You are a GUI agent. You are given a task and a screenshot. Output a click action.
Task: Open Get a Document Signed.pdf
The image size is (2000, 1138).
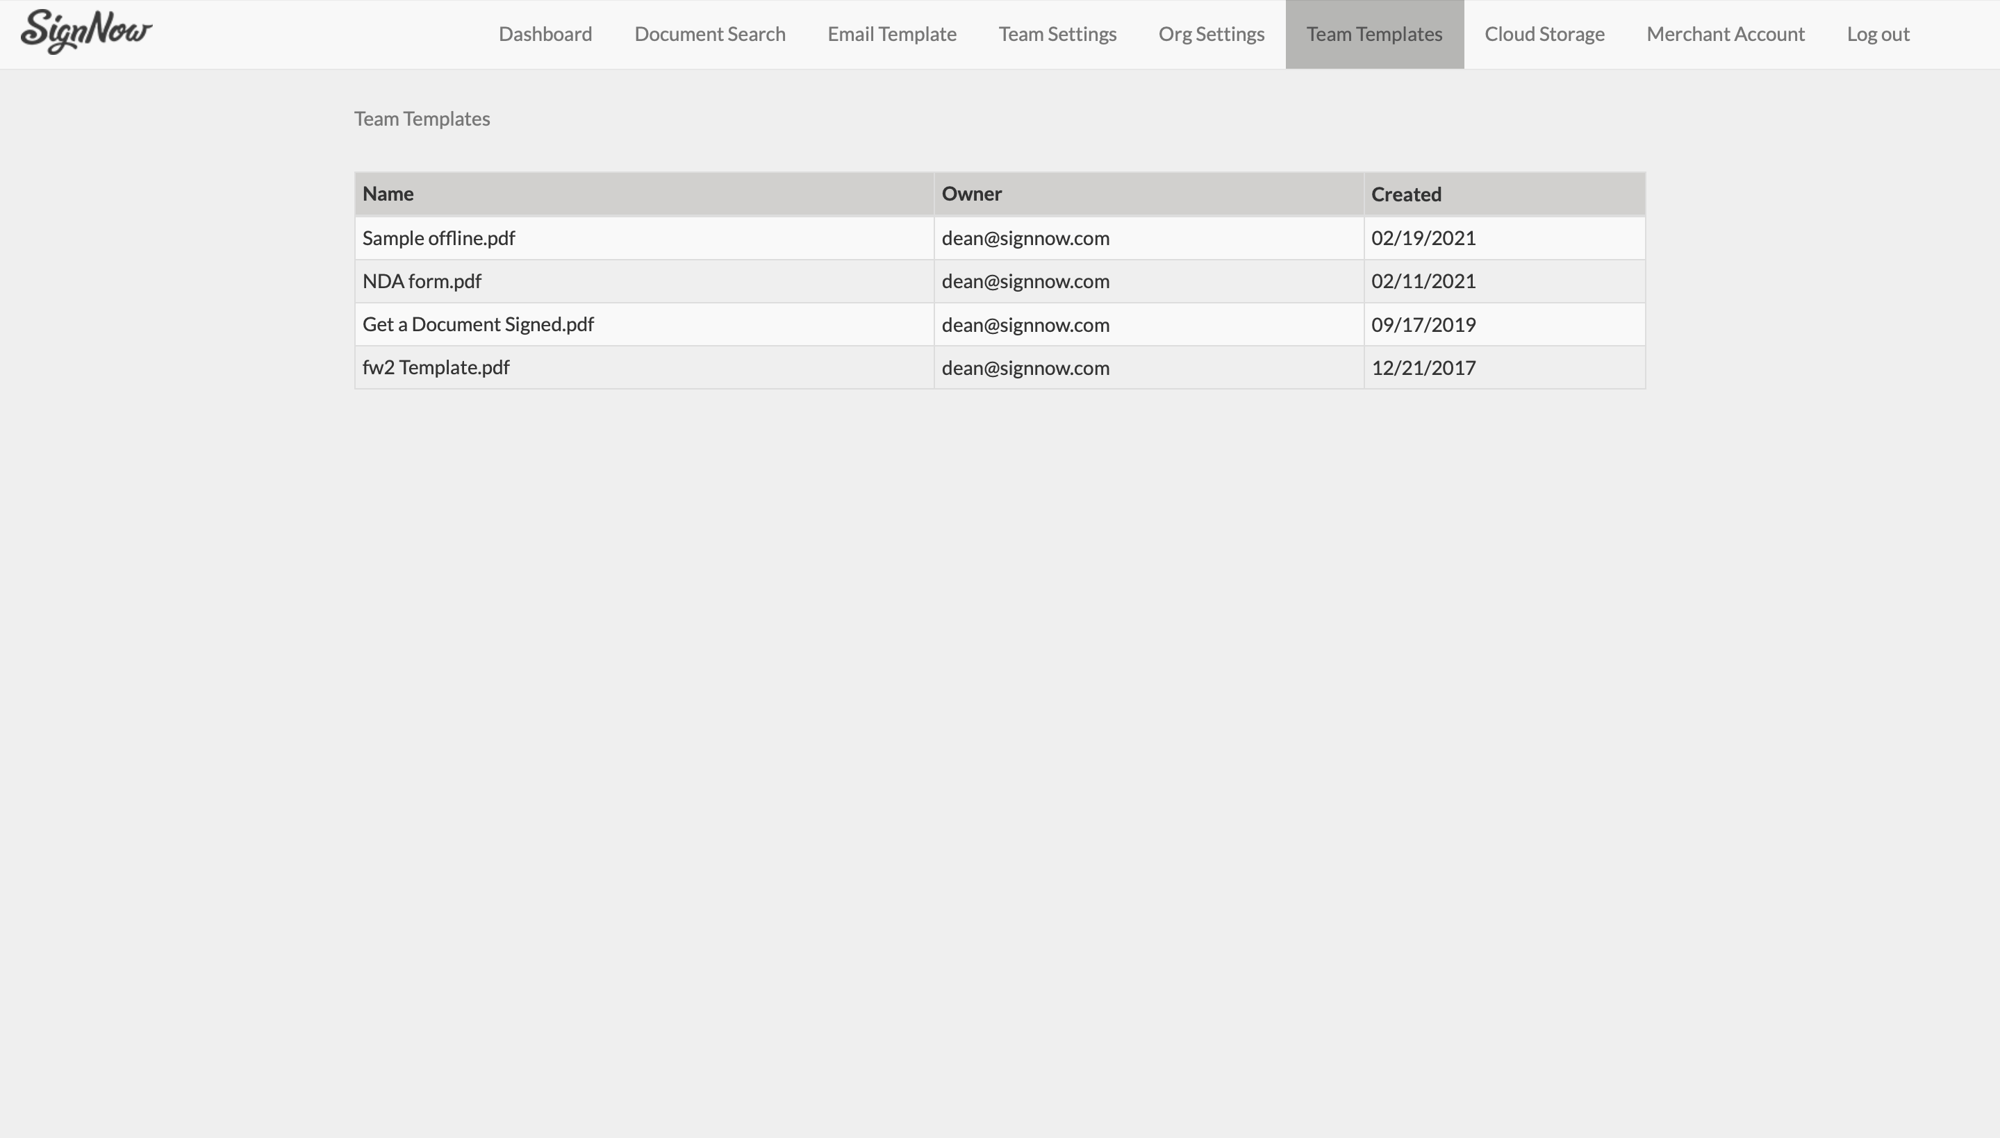pos(478,324)
